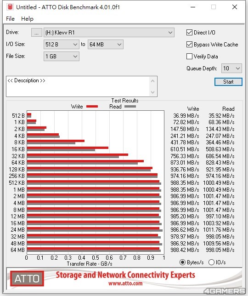Close the ATTO Disk Benchmark window
The width and height of the screenshot is (248, 296).
coord(235,7)
